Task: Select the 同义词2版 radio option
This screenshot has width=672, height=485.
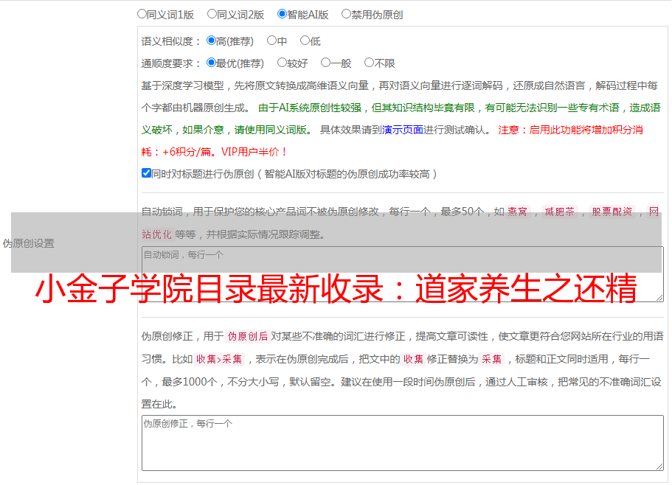Action: tap(212, 14)
